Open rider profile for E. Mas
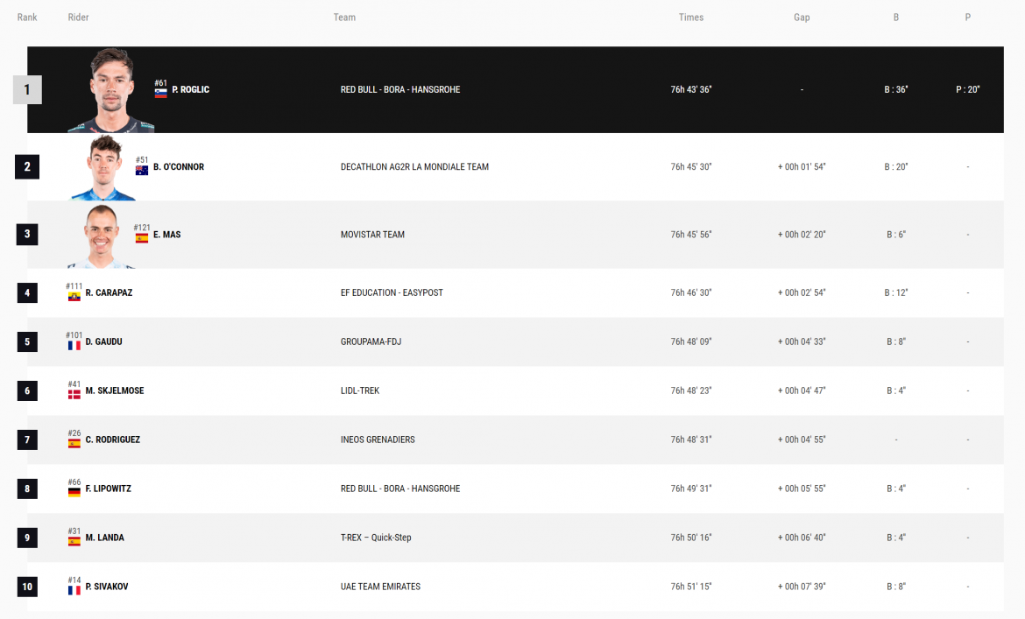This screenshot has height=619, width=1025. [166, 235]
